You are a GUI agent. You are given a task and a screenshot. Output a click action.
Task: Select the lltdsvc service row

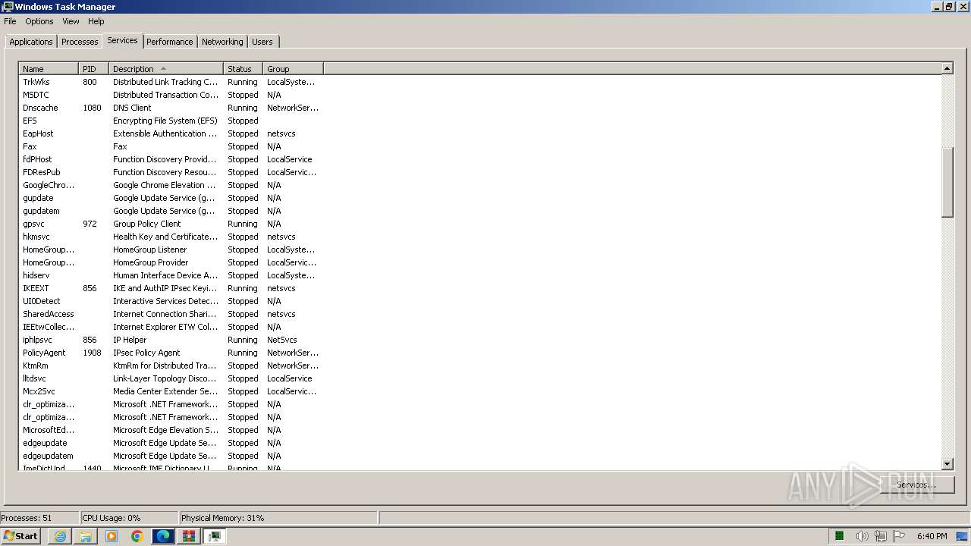[x=480, y=378]
